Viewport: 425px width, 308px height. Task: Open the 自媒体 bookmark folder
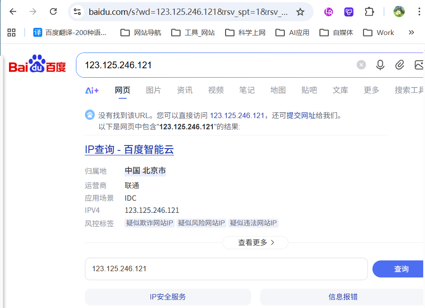coord(336,33)
